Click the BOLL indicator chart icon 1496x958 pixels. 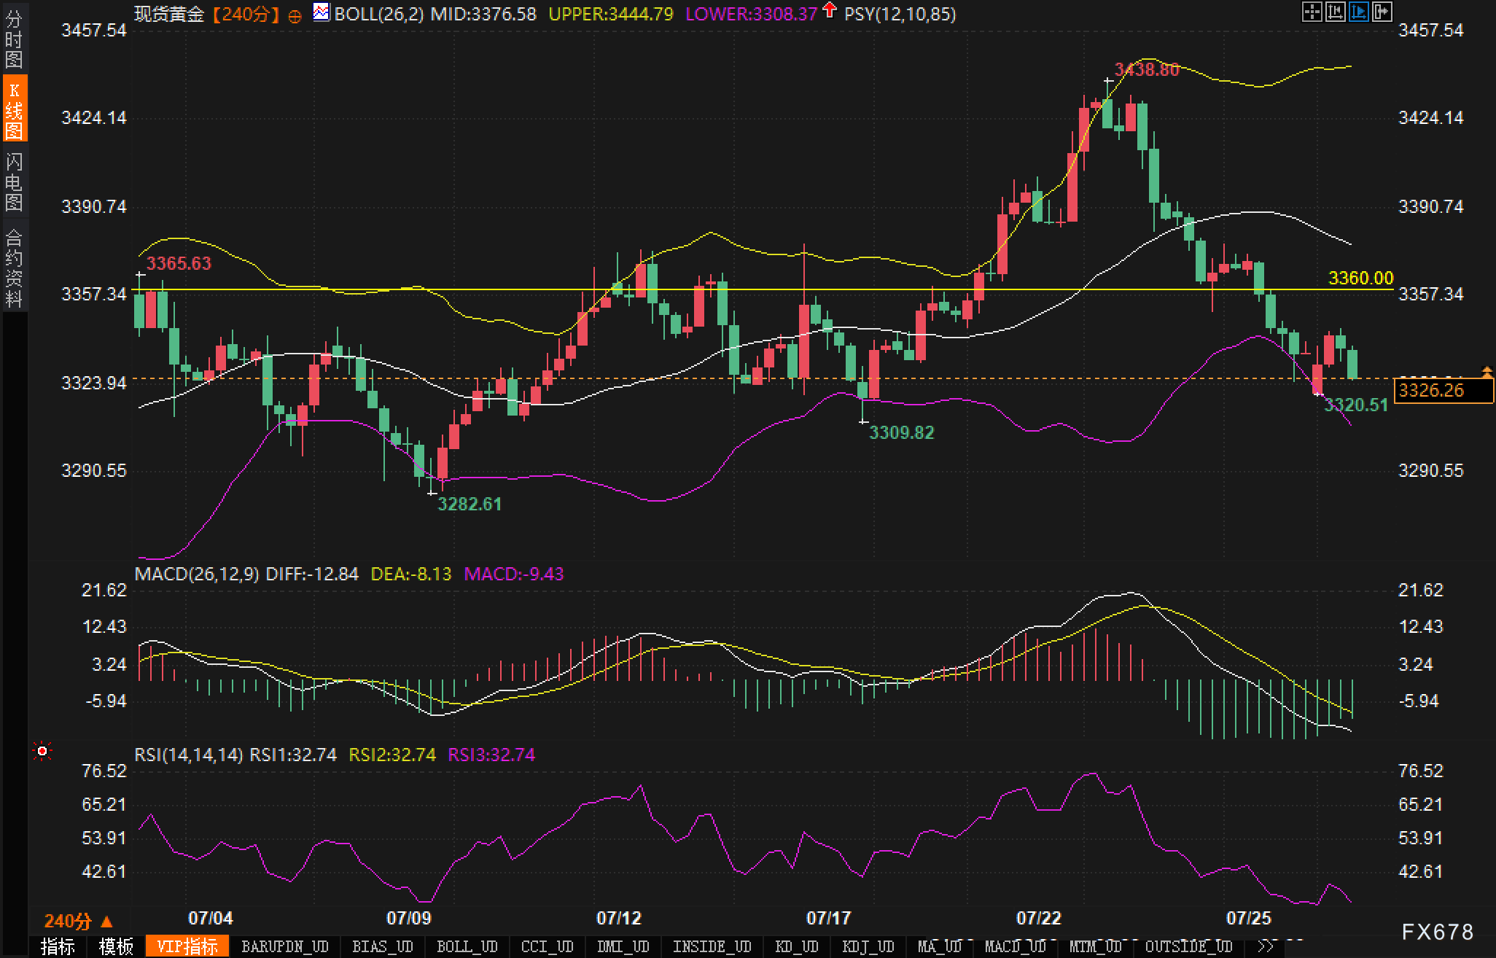coord(321,12)
